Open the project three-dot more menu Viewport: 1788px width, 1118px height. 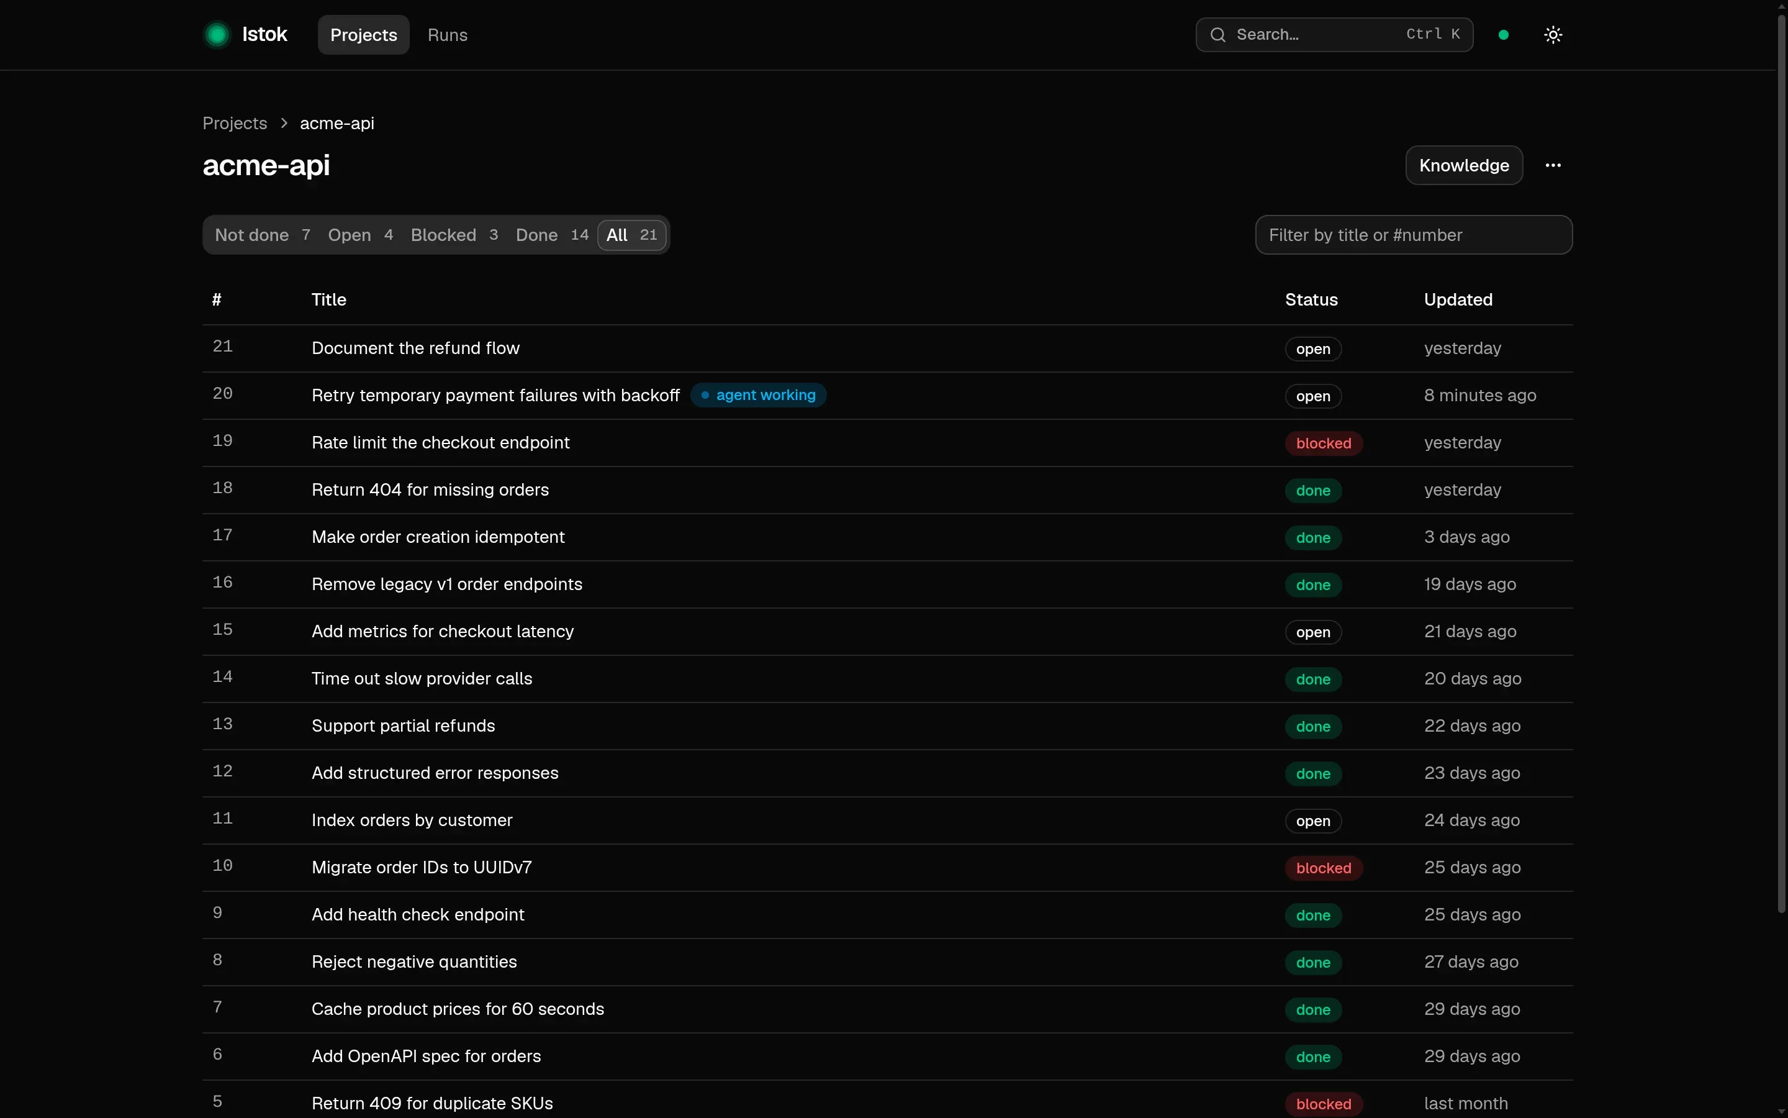pos(1553,165)
